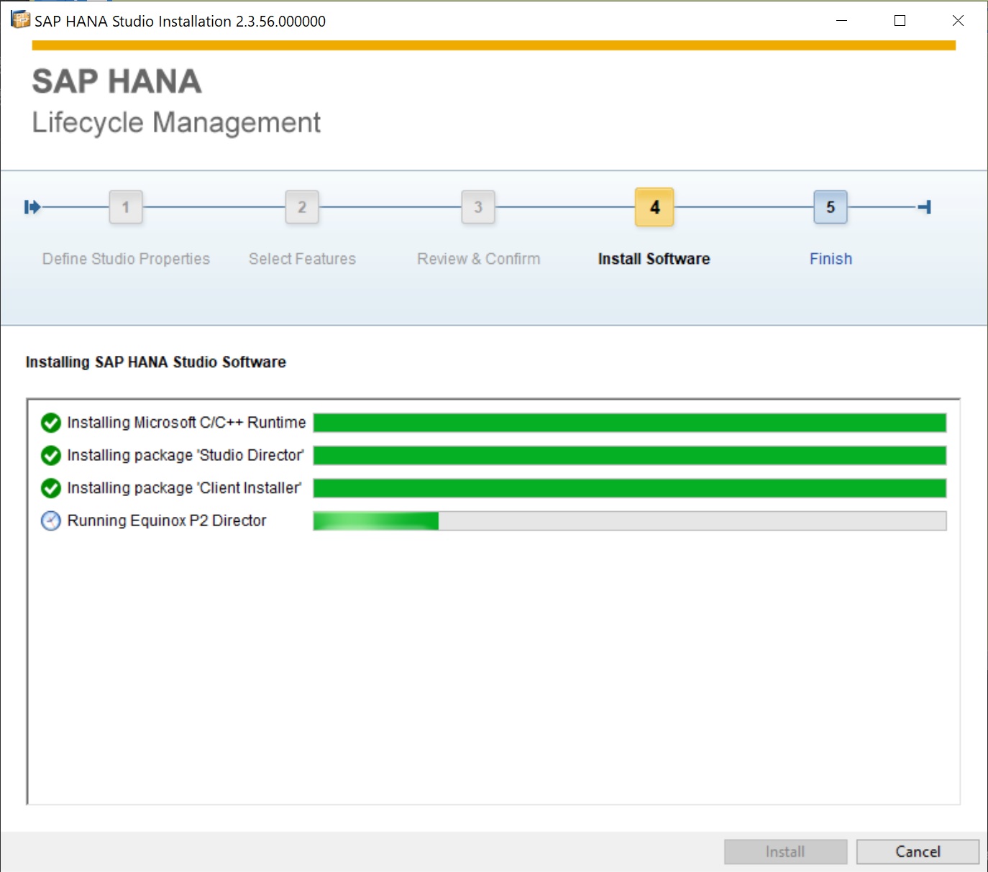
Task: Click the highlighted step 4 box
Action: (654, 207)
